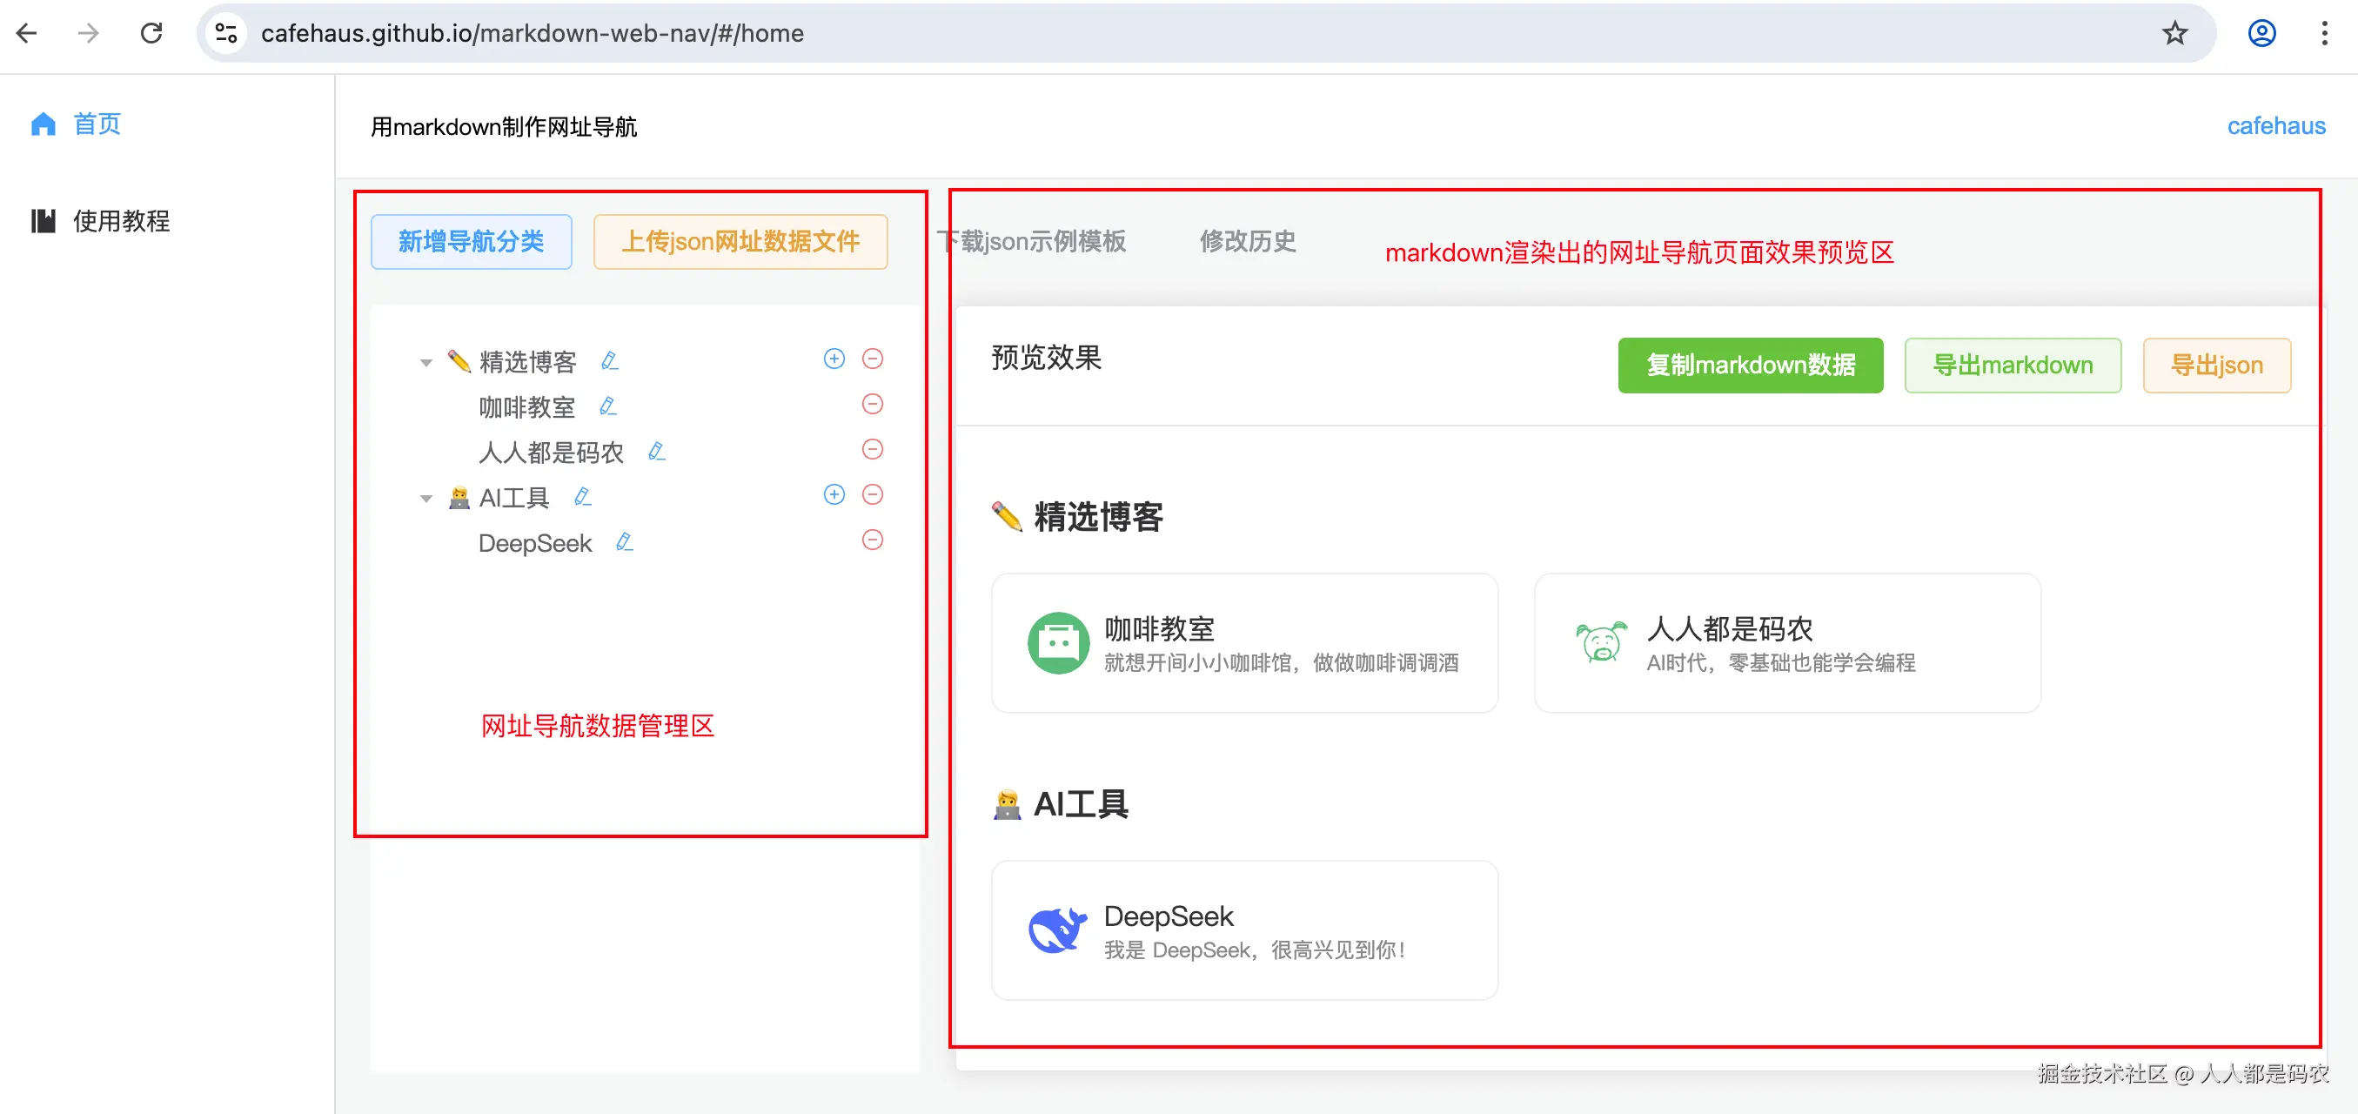The width and height of the screenshot is (2358, 1114).
Task: Click the add plus icon for 精选博客
Action: click(x=834, y=359)
